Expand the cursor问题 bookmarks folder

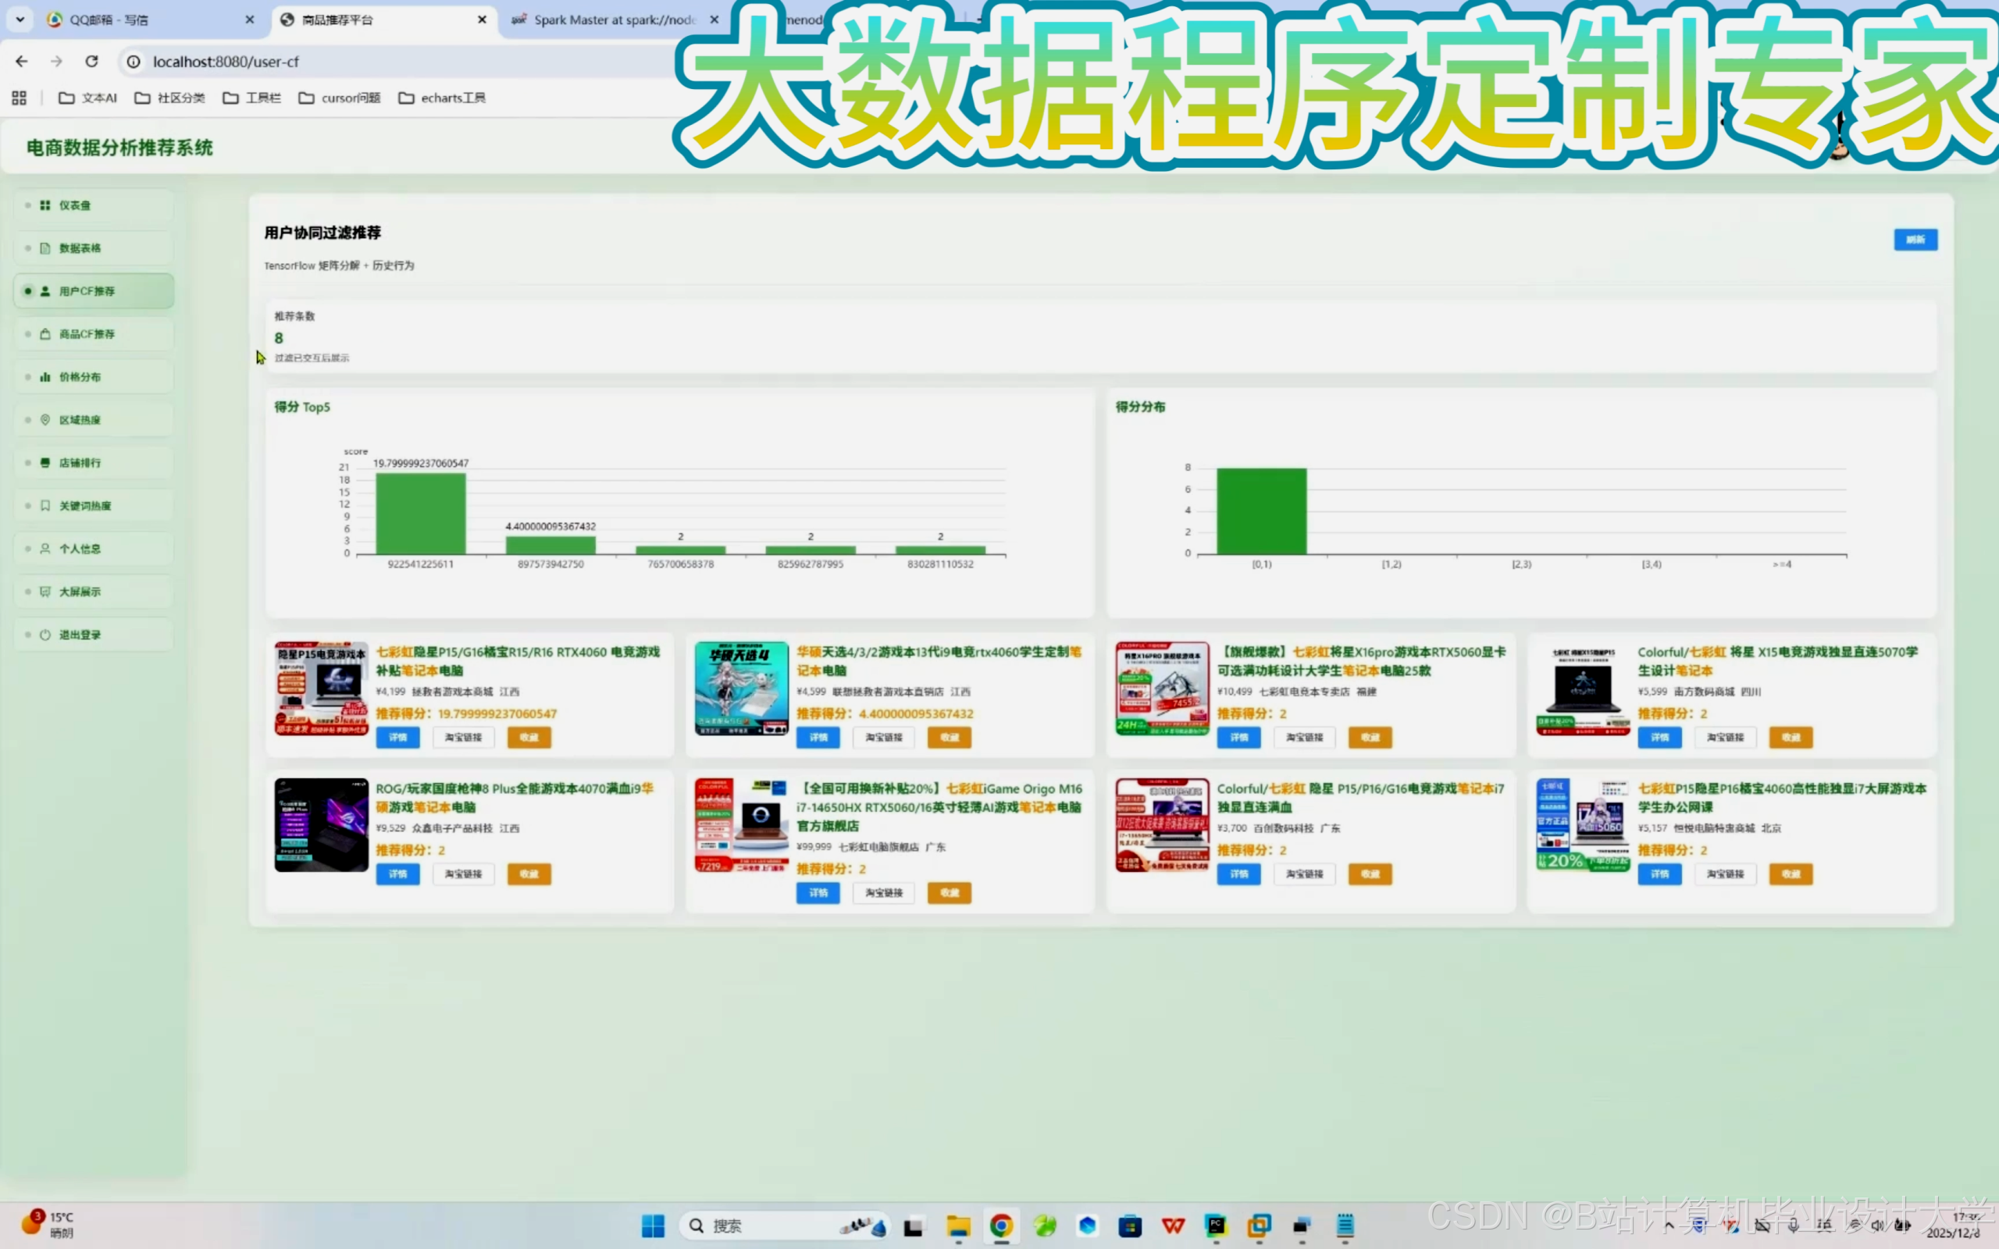point(339,98)
